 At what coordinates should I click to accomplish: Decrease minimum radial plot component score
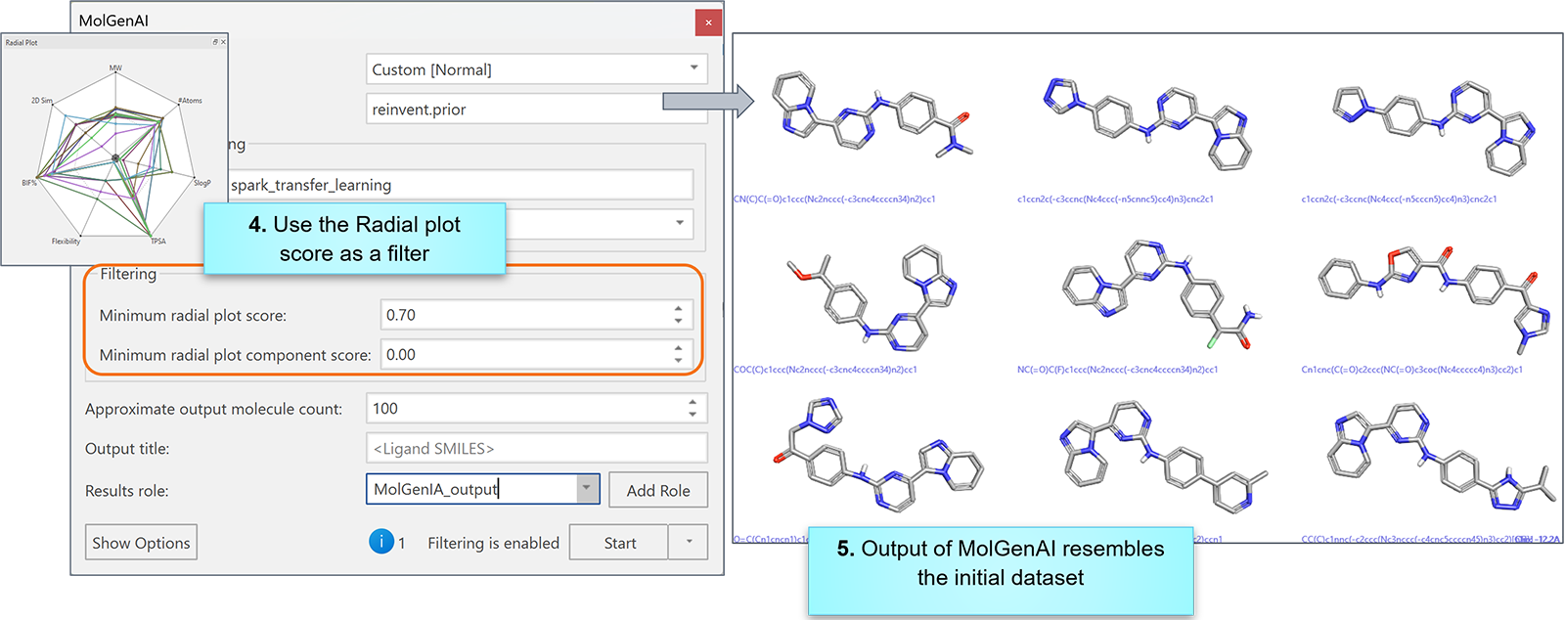(678, 360)
